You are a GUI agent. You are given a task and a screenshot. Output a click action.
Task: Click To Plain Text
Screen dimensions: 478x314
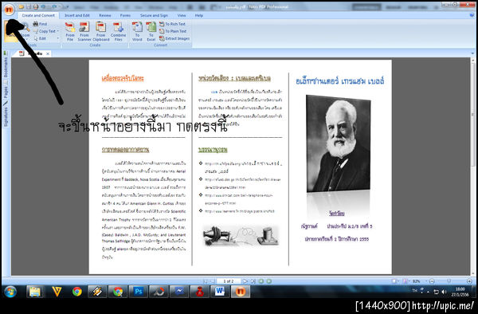tap(173, 31)
